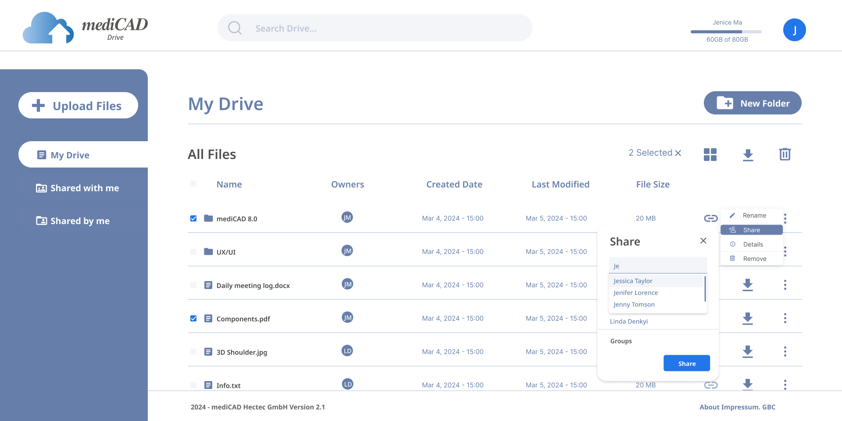Click the UX/UI folder icon
842x421 pixels.
[208, 251]
